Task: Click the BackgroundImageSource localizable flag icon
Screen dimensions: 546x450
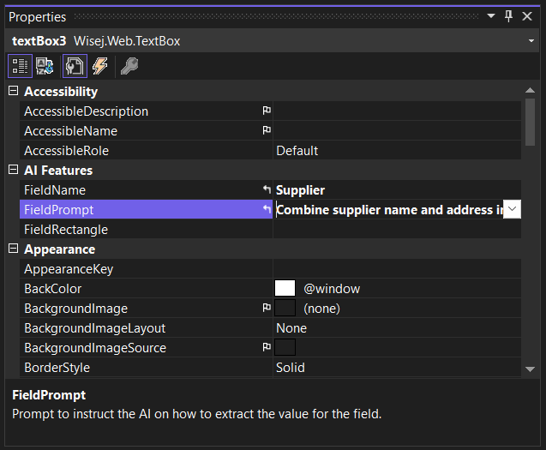Action: point(267,347)
